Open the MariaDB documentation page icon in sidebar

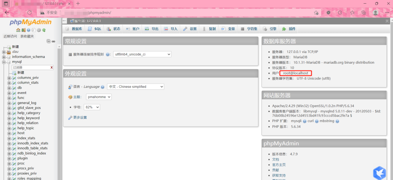click(x=33, y=30)
